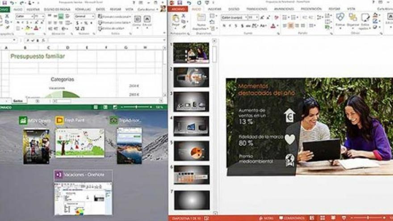Click the red font color icon in PowerPoint
Screen dimensions: 393x221
pyautogui.click(x=273, y=26)
